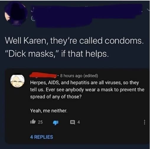Click the blue thumbs down icon

56,123
